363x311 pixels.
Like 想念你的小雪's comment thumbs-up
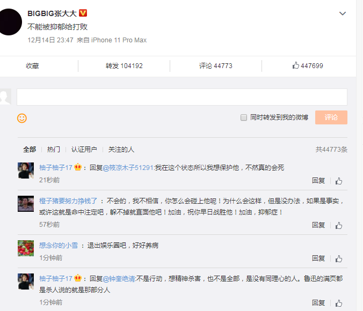click(x=339, y=258)
